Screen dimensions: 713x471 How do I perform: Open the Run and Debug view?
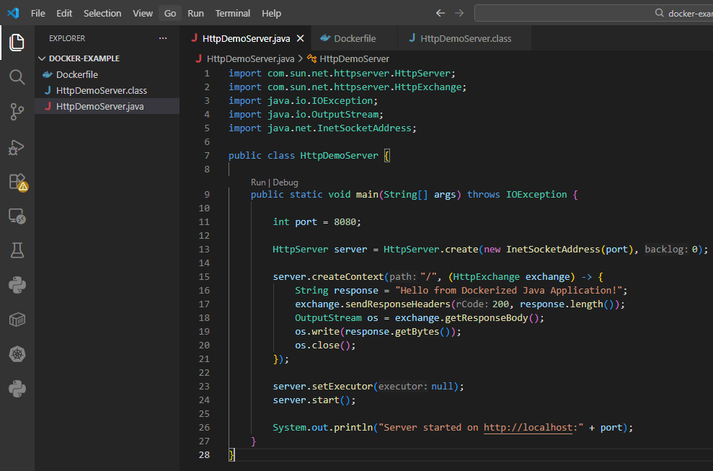pyautogui.click(x=17, y=147)
